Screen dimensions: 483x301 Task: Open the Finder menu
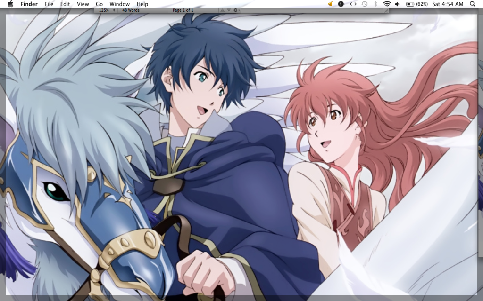tap(29, 4)
